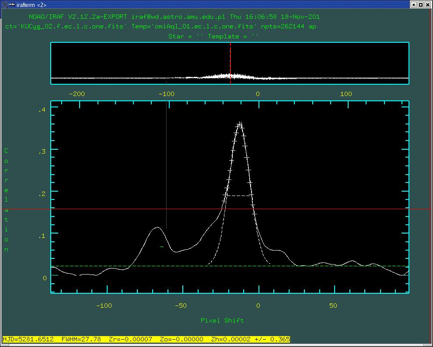
Task: Click 'Zh=0.00002 +/- 0.365' status value
Action: tap(251, 339)
